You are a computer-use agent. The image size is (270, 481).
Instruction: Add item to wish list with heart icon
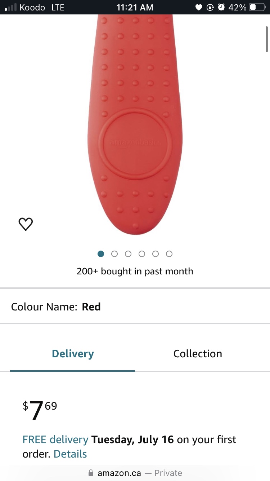[x=26, y=224]
